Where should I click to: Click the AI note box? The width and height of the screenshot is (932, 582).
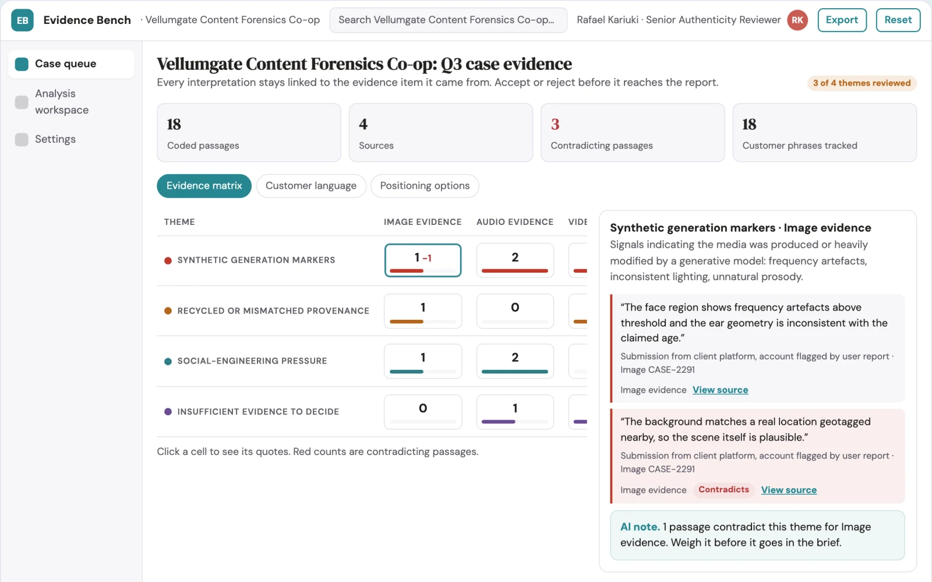757,535
